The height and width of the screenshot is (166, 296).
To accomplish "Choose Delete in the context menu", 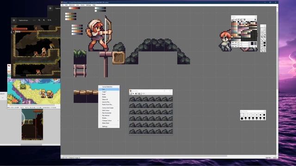I will click(109, 97).
